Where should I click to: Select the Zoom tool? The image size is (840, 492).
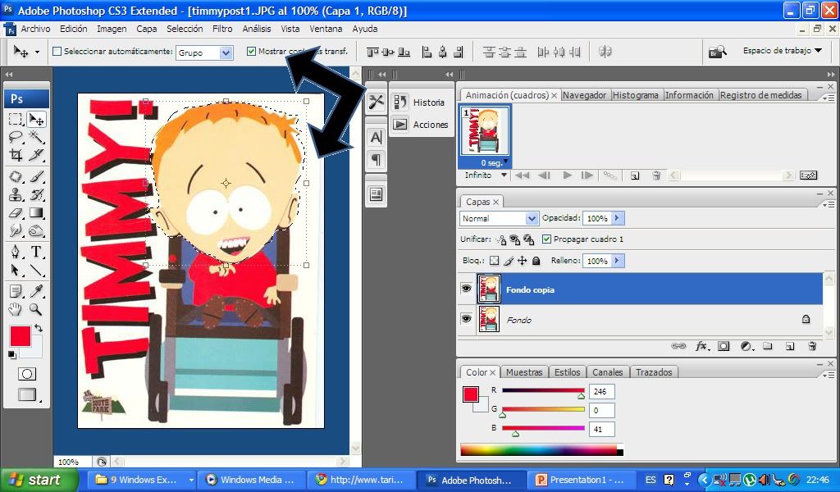36,309
